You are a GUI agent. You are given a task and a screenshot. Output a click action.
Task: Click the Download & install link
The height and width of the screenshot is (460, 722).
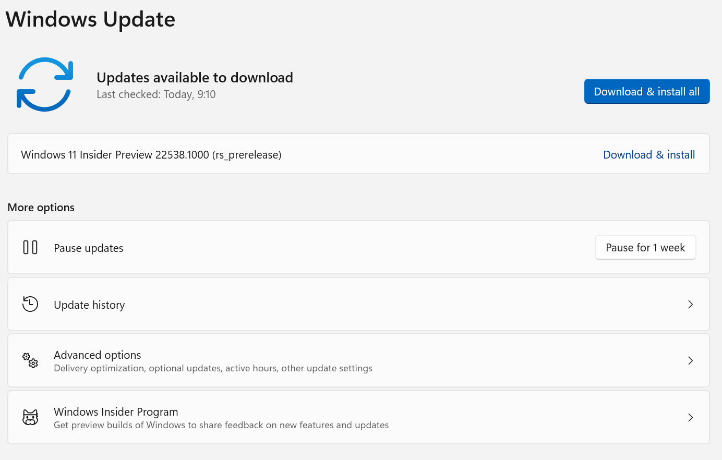[649, 155]
